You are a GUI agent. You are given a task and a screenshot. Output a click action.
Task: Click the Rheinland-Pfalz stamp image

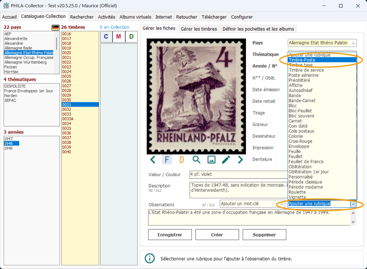point(196,96)
